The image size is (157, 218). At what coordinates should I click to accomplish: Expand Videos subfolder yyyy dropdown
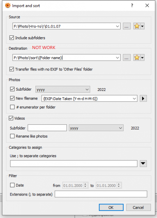(x=96, y=128)
